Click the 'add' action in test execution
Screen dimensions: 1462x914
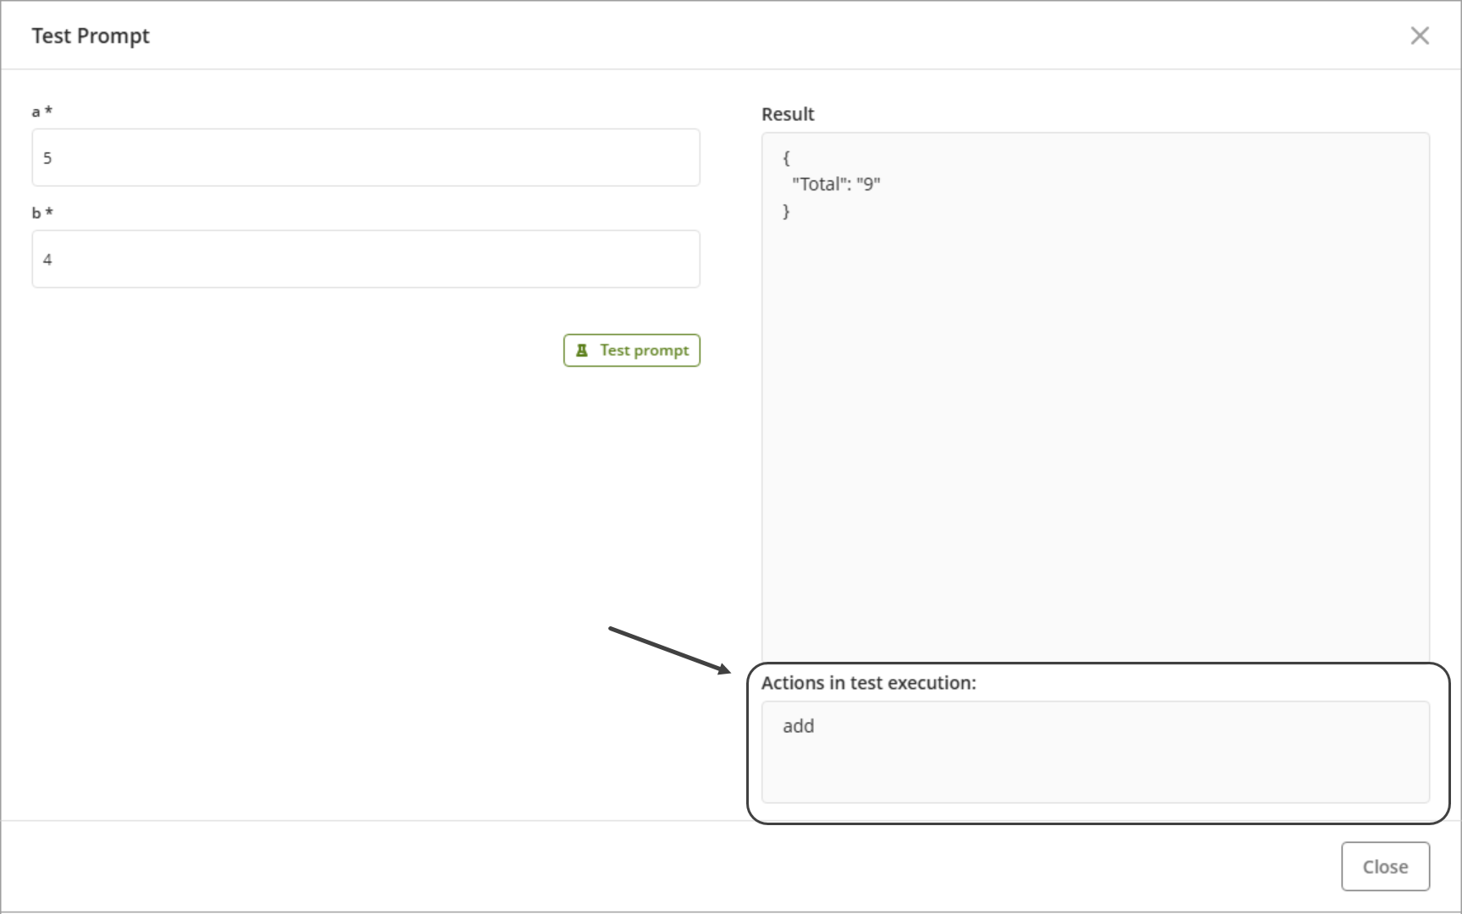tap(798, 726)
